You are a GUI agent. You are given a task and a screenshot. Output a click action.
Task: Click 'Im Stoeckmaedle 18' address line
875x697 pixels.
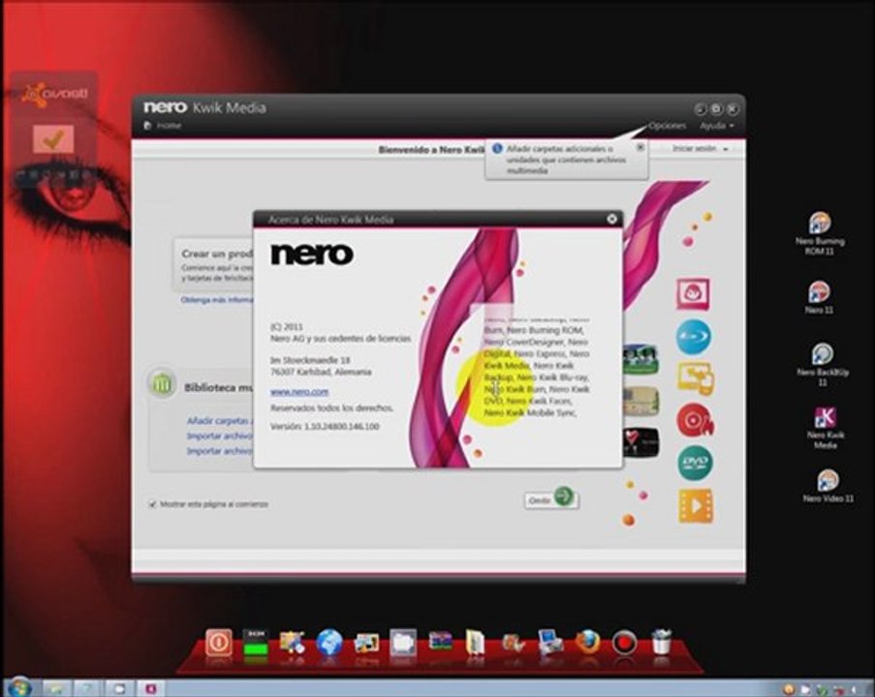(310, 360)
